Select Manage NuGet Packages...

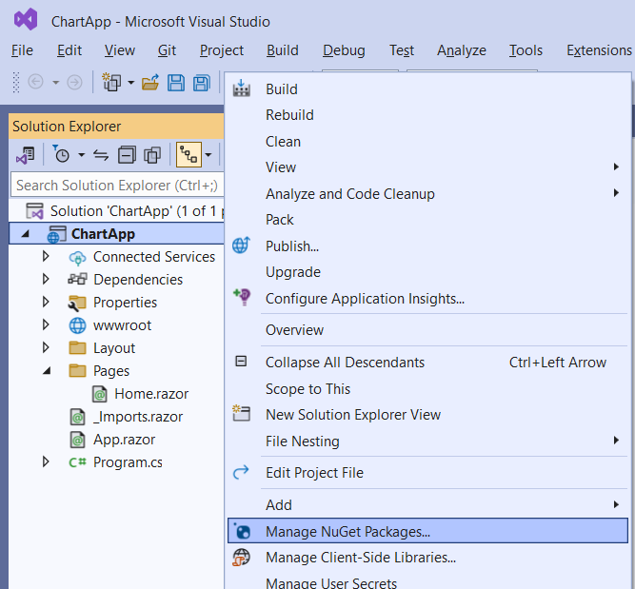coord(427,531)
